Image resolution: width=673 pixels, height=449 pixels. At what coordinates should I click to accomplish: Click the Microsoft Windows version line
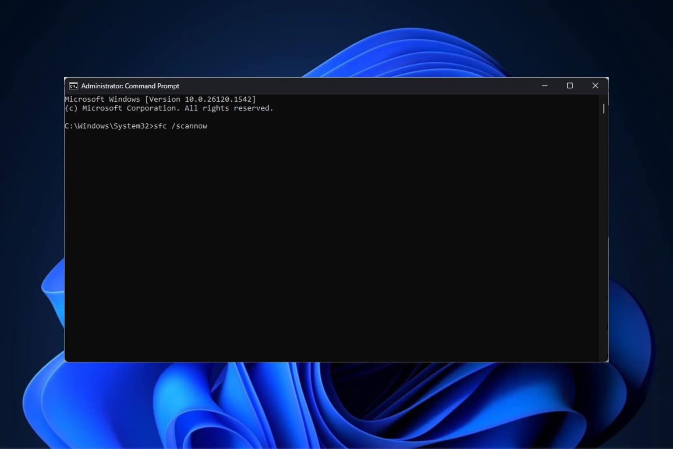pyautogui.click(x=160, y=99)
